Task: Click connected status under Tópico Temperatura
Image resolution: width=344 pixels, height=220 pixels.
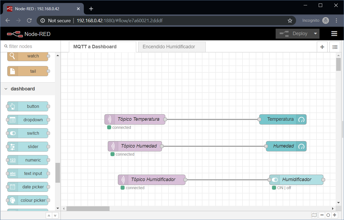Action: point(122,127)
